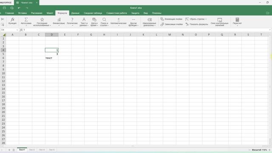Switch to the Вставка tab
This screenshot has height=153, width=272.
click(23, 13)
